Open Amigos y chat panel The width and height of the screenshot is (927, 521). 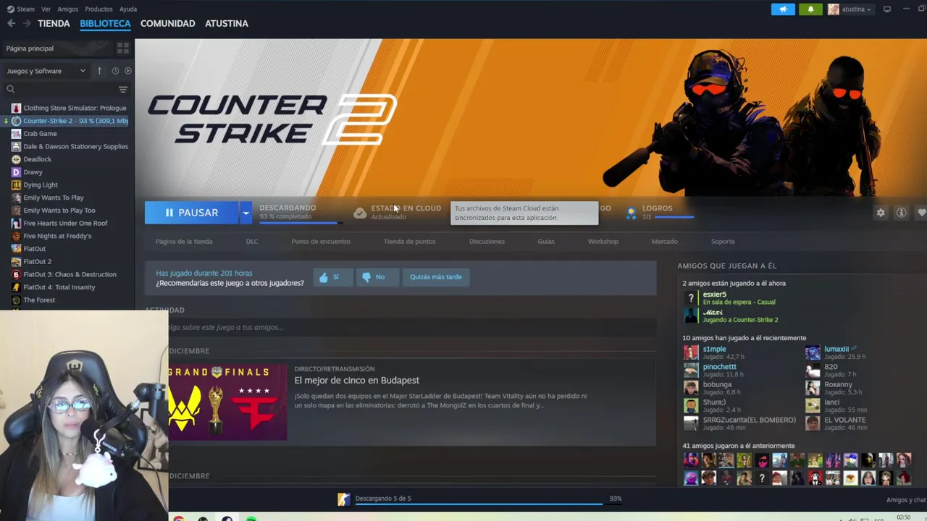click(906, 500)
